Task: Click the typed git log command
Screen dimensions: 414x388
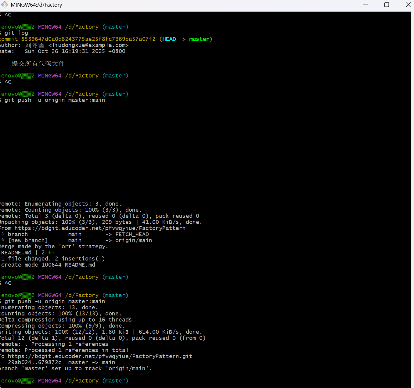Action: (x=16, y=33)
